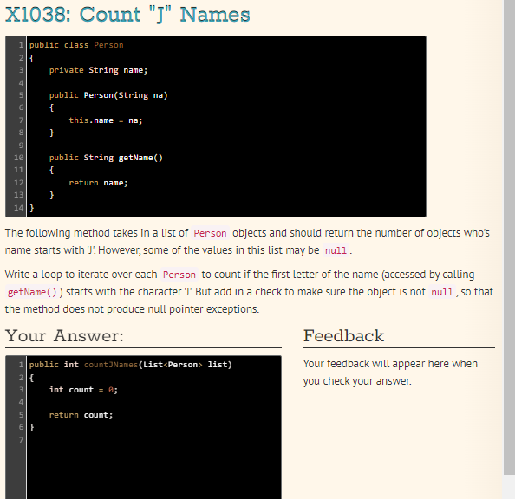
Task: Click line number 7 in answer editor gutter
Action: [x=22, y=439]
